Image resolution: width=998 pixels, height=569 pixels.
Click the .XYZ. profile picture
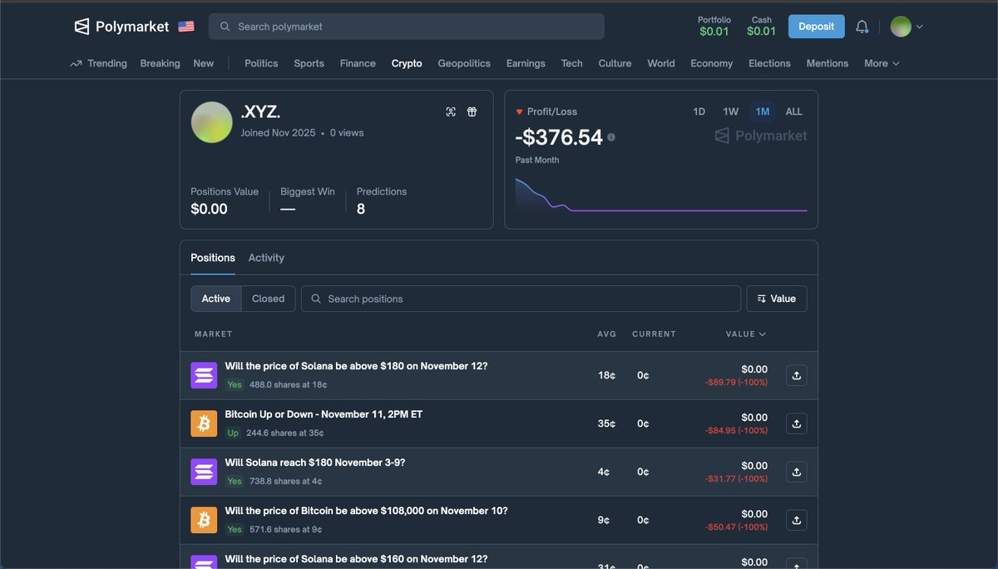(212, 122)
